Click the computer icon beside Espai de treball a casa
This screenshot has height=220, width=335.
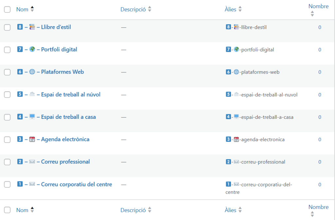pyautogui.click(x=32, y=117)
